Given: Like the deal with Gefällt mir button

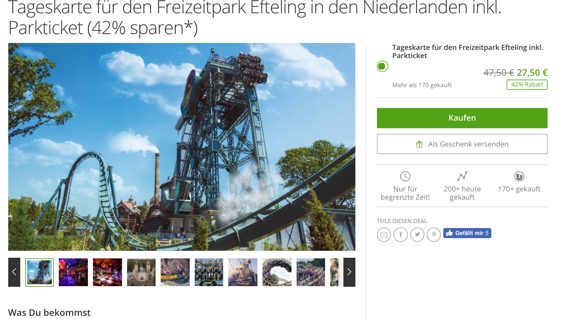Looking at the screenshot, I should pyautogui.click(x=467, y=233).
